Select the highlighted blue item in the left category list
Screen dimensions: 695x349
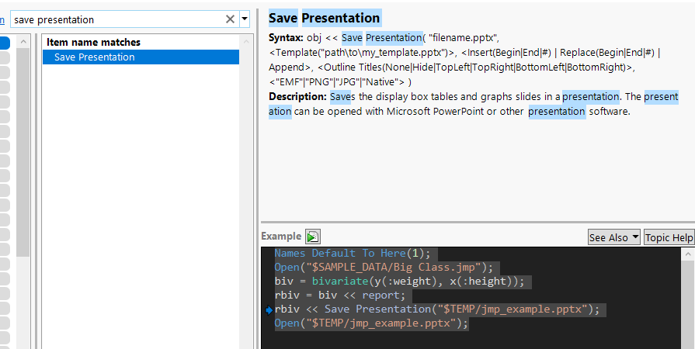pos(5,43)
